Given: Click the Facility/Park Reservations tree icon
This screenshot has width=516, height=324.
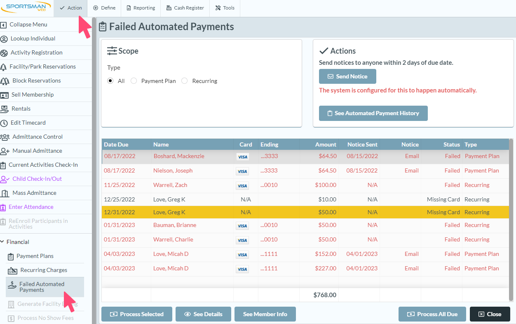Looking at the screenshot, I should 4,67.
